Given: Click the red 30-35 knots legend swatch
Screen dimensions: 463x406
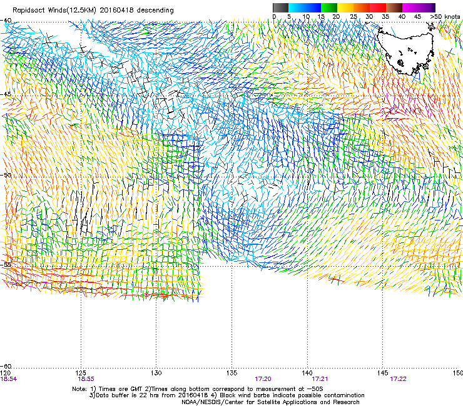Looking at the screenshot, I should pos(378,7).
